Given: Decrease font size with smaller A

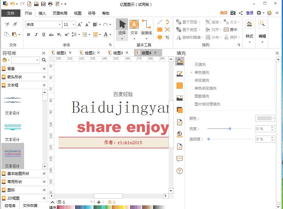Looking at the screenshot, I should pyautogui.click(x=88, y=24).
